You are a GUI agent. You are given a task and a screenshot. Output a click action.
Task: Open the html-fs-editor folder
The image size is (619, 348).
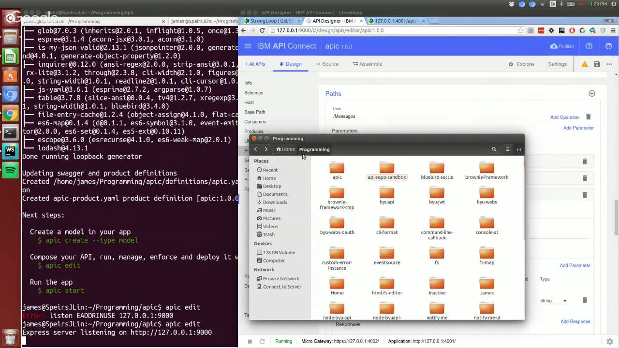point(387,286)
